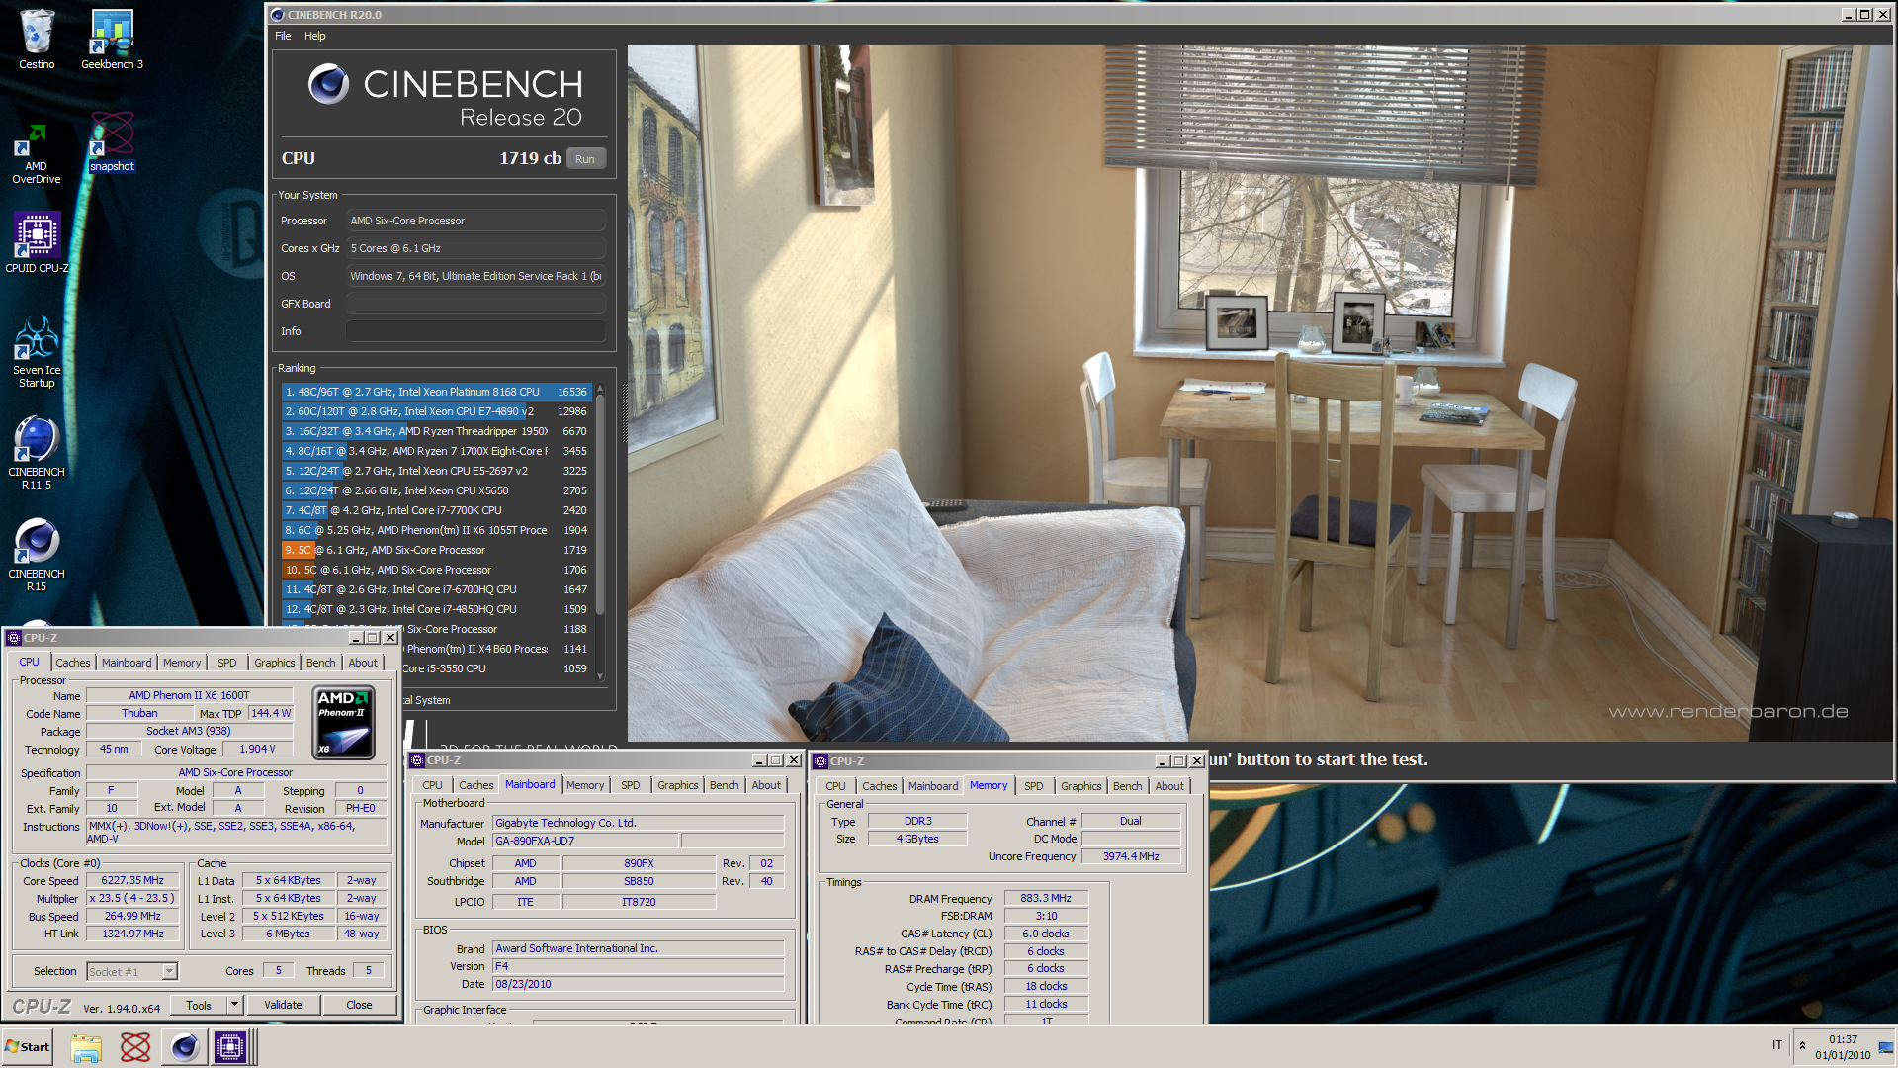Select ranking row Intel Core i7-7700K
The image size is (1898, 1068).
point(436,510)
